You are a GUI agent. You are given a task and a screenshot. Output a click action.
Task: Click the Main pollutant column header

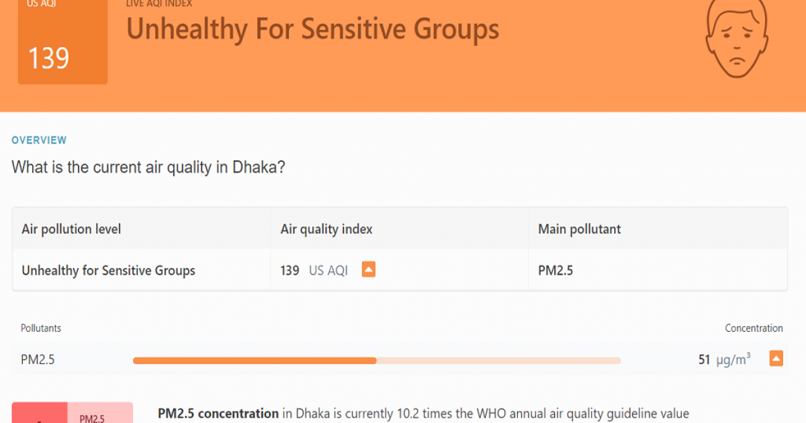579,228
